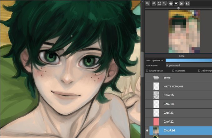Viewport: 212px width, 138px height.
Task: Click the Слой18 transparent thumbnail
Action: (x=156, y=104)
